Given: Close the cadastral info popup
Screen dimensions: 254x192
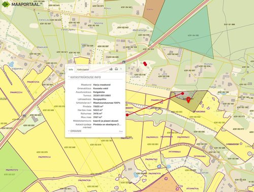Looking at the screenshot, I should click(x=121, y=69).
